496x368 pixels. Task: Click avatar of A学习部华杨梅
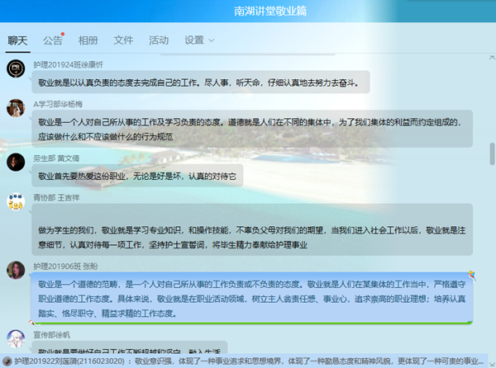coord(14,108)
